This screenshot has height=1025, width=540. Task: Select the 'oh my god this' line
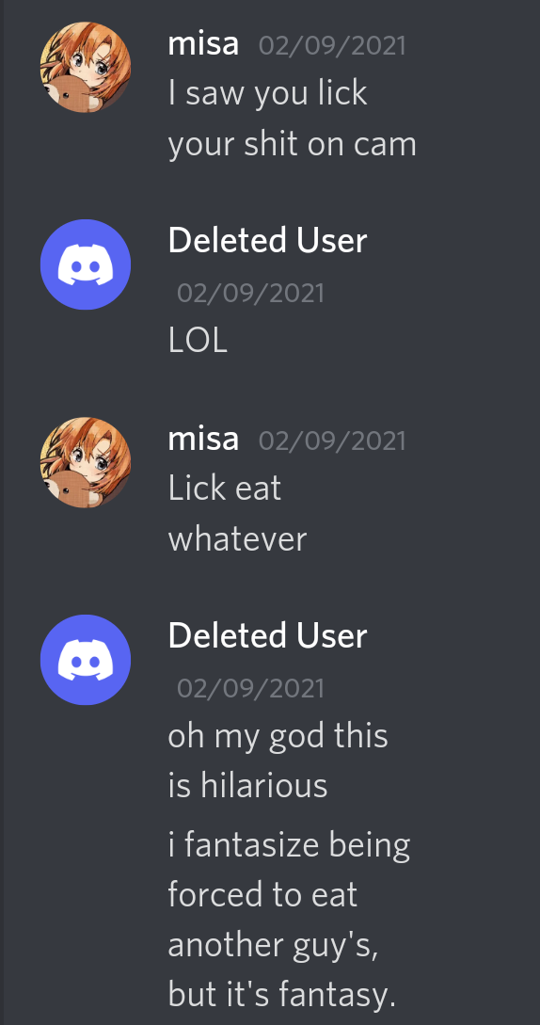(278, 736)
